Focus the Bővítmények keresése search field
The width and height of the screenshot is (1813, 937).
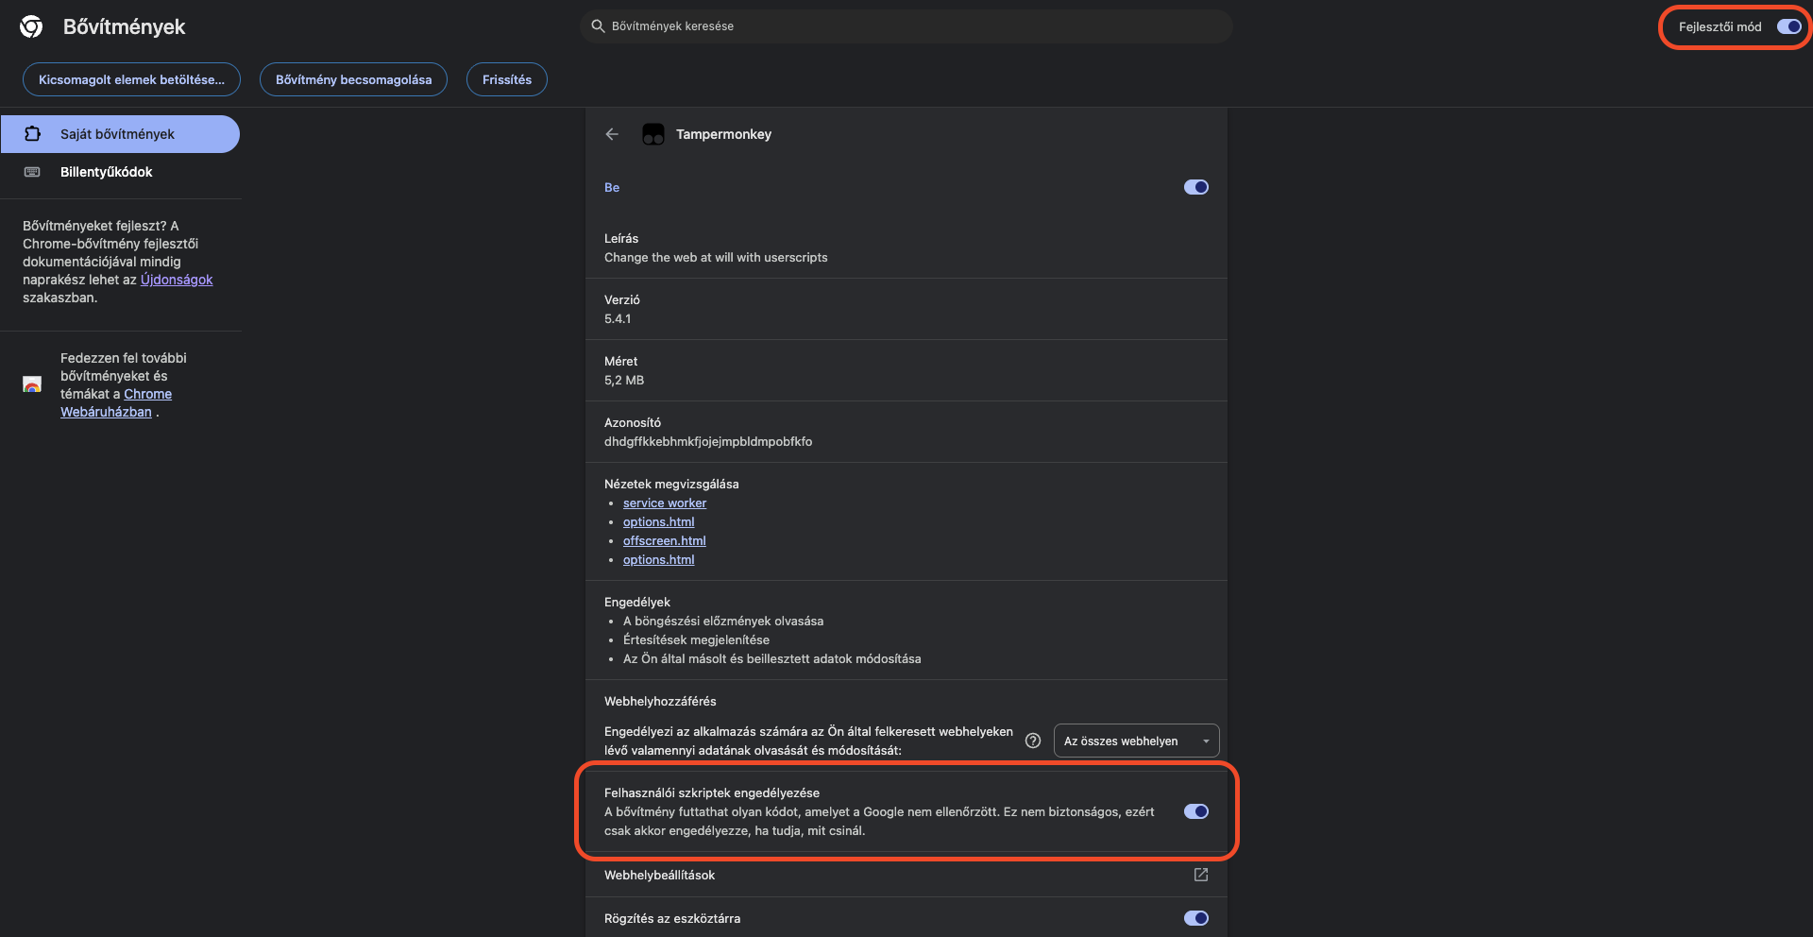(906, 26)
